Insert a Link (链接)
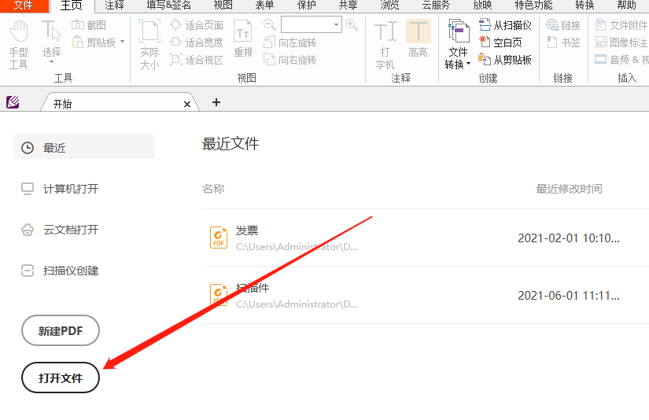 (563, 25)
